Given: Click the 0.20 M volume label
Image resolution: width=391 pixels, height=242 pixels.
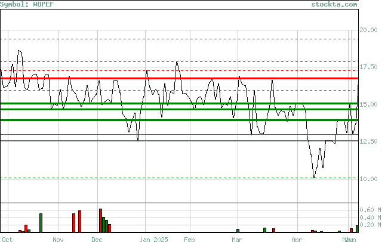Looking at the screenshot, I should click(370, 225).
